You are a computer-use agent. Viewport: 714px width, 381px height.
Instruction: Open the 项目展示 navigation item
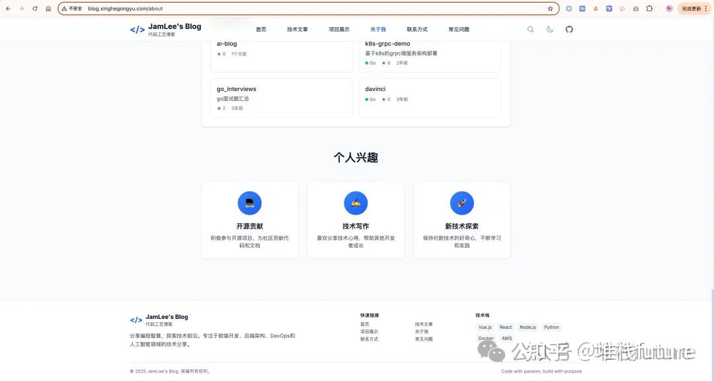point(339,30)
